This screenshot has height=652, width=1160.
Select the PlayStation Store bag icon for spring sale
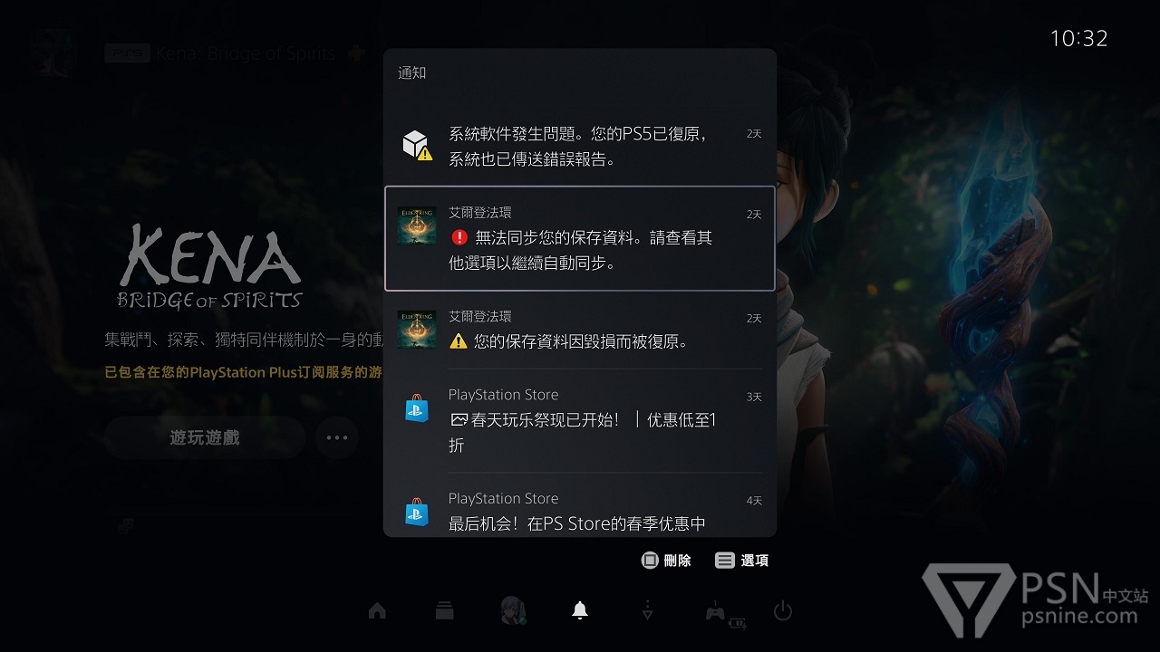click(416, 408)
